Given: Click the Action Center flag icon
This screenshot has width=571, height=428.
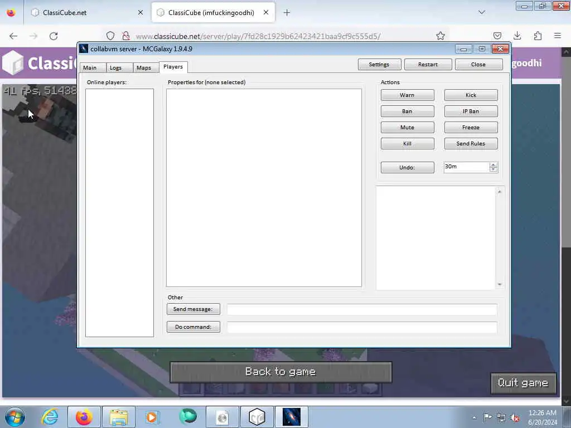Looking at the screenshot, I should [487, 417].
